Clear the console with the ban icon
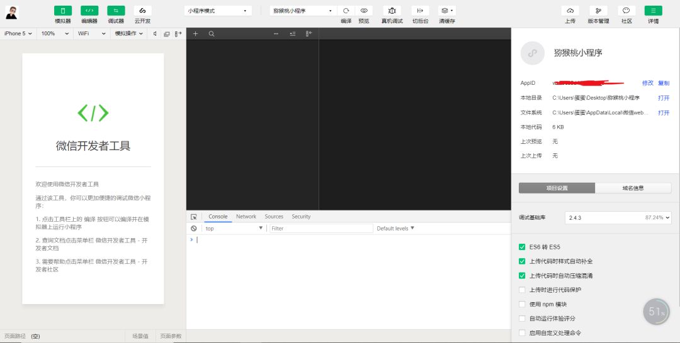Viewport: 680px width, 343px height. click(194, 229)
